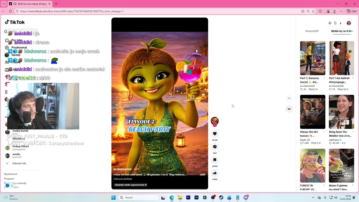Screen dimensions: 359x202
Task: Click Zobrazit překlad under the caption
Action: 123,179
